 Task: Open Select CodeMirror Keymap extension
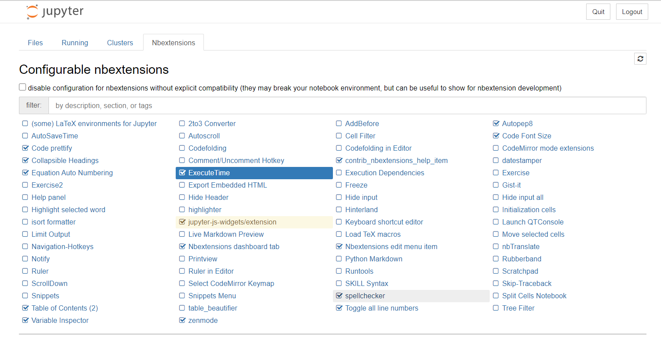pos(231,284)
